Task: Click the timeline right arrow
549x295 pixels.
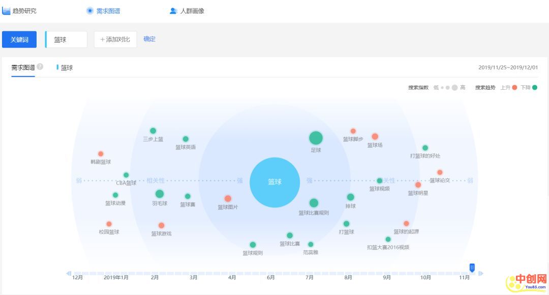Action: tap(481, 274)
